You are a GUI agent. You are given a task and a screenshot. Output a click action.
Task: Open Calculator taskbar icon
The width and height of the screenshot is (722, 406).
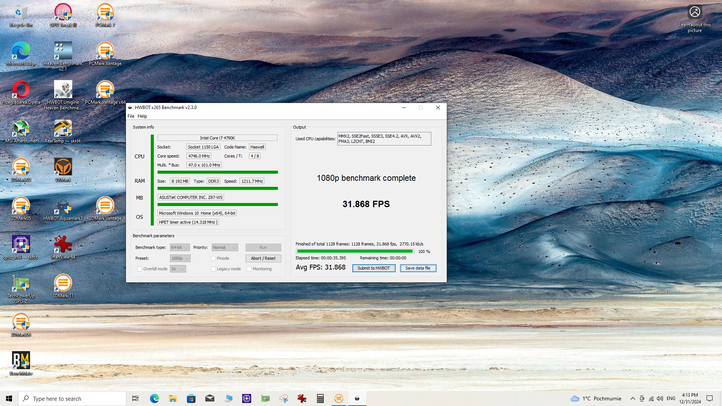point(320,398)
